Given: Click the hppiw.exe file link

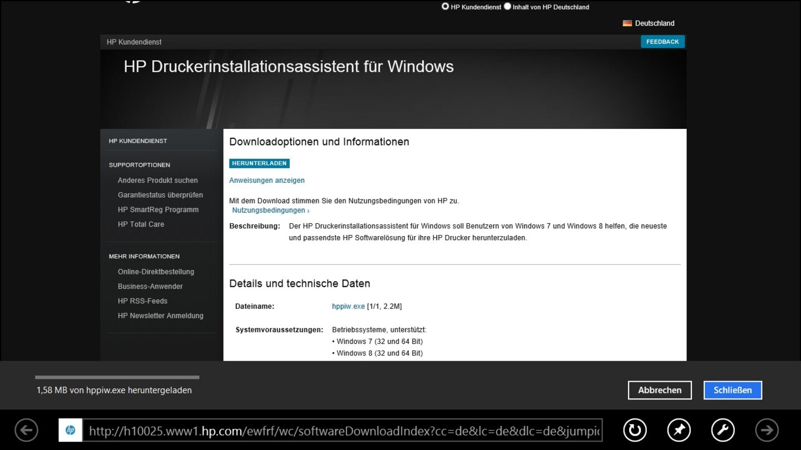Looking at the screenshot, I should click(348, 307).
